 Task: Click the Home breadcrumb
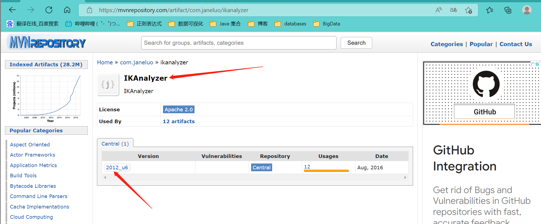(105, 62)
